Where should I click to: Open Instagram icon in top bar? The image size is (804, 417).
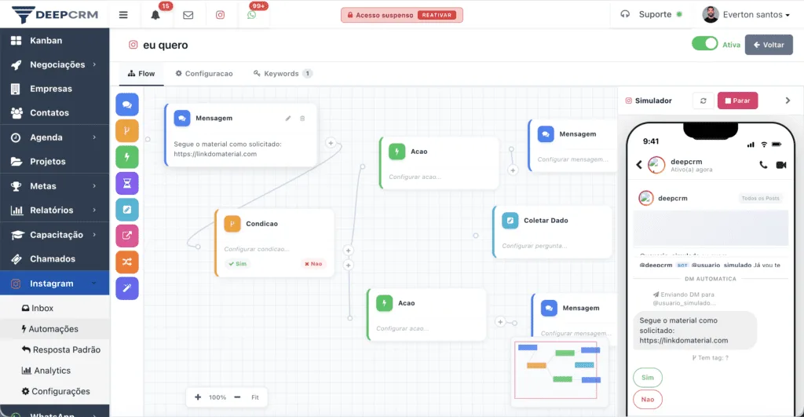[x=220, y=15]
